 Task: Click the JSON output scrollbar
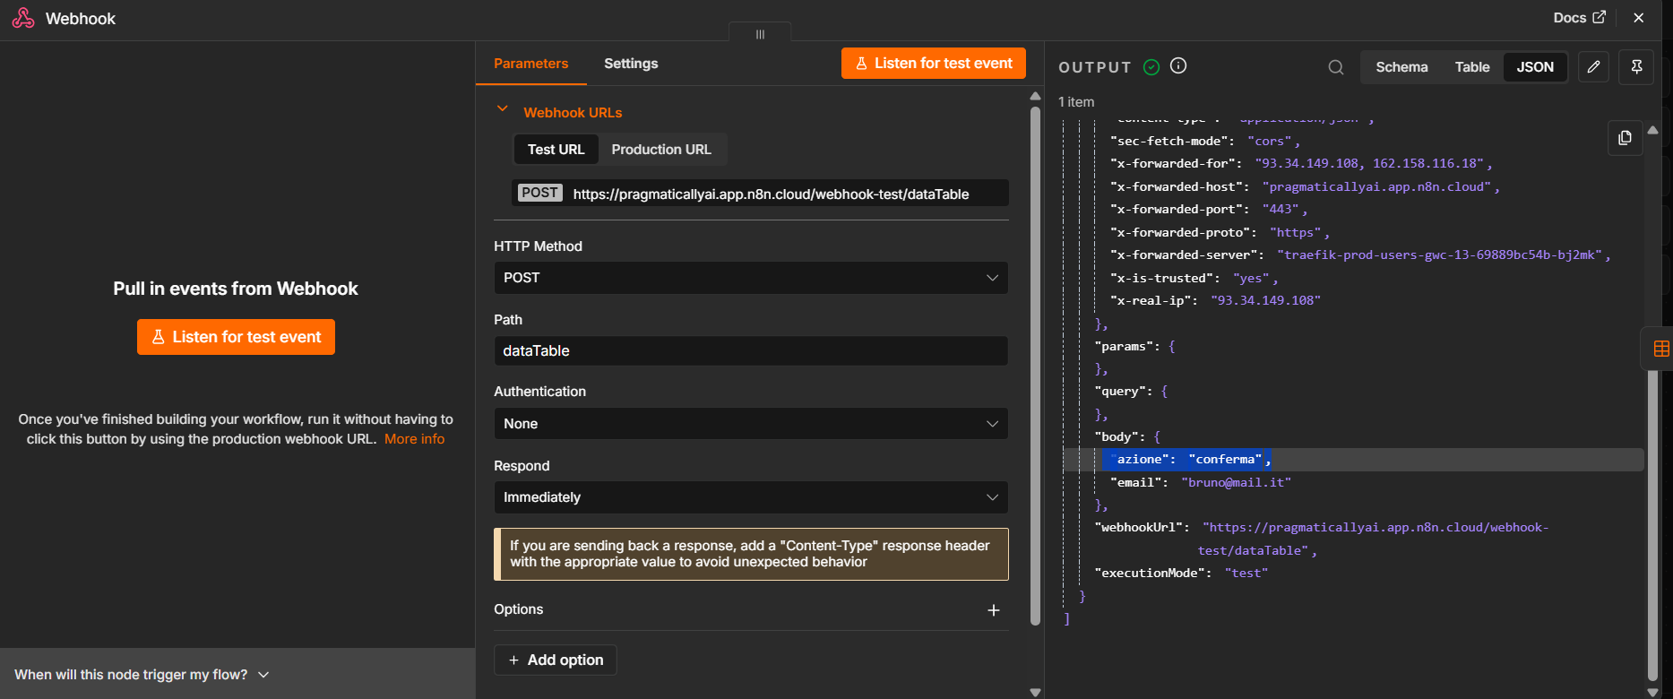[1652, 524]
